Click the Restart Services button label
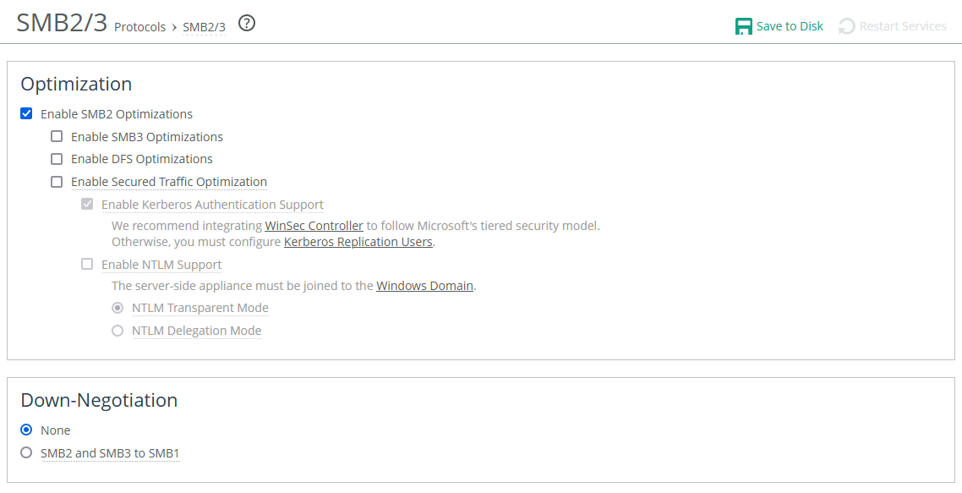Image resolution: width=962 pixels, height=493 pixels. pyautogui.click(x=903, y=26)
